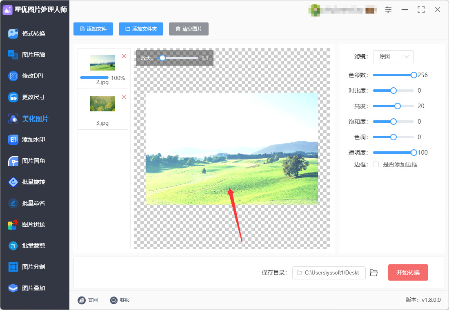
Task: Adjust the 对比度 contrast slider
Action: [393, 91]
